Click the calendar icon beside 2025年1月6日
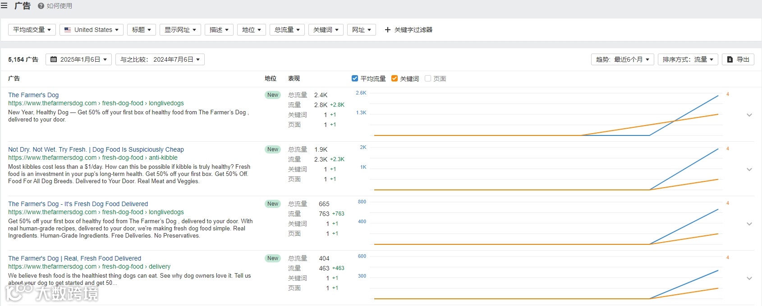The image size is (762, 306). click(x=54, y=59)
